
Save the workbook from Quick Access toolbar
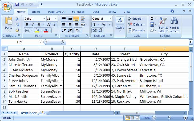coord(17,5)
